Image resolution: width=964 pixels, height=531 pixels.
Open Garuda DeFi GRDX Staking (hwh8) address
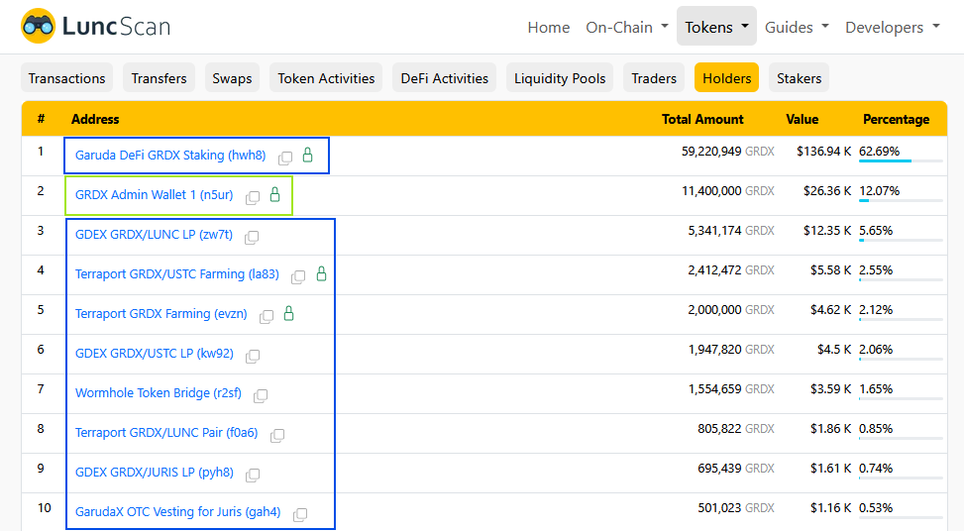(170, 155)
